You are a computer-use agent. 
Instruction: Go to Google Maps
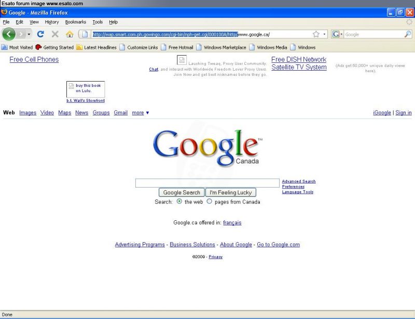point(64,113)
